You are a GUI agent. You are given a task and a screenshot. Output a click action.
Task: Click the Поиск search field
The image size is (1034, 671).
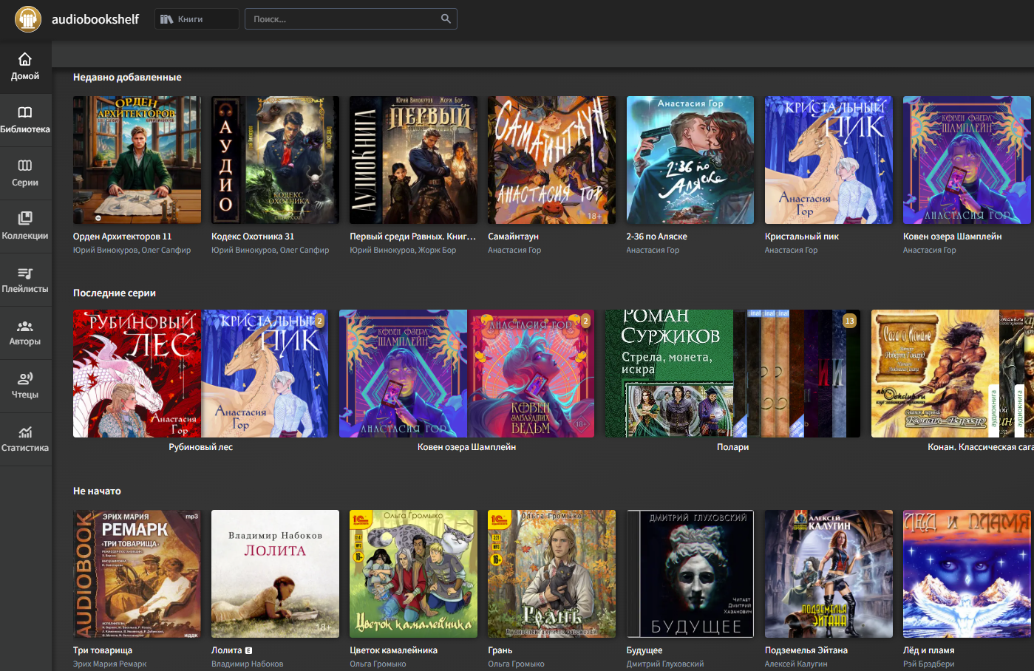point(344,19)
